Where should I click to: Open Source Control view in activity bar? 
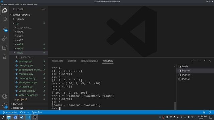click(5, 29)
